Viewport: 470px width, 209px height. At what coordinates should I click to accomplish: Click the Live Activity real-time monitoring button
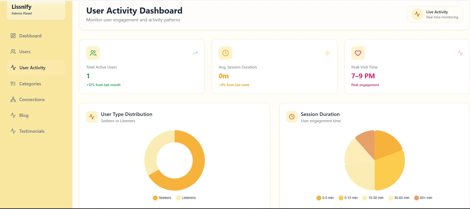pyautogui.click(x=435, y=14)
